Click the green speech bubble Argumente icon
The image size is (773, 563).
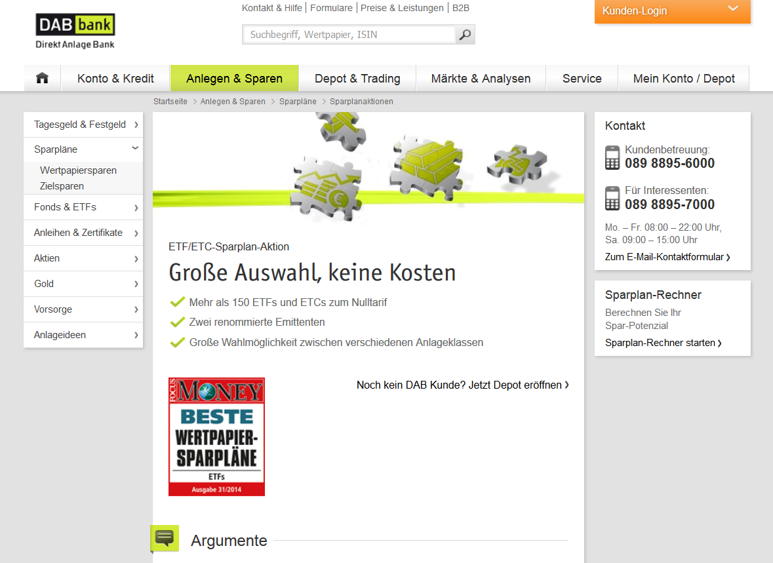tap(165, 538)
